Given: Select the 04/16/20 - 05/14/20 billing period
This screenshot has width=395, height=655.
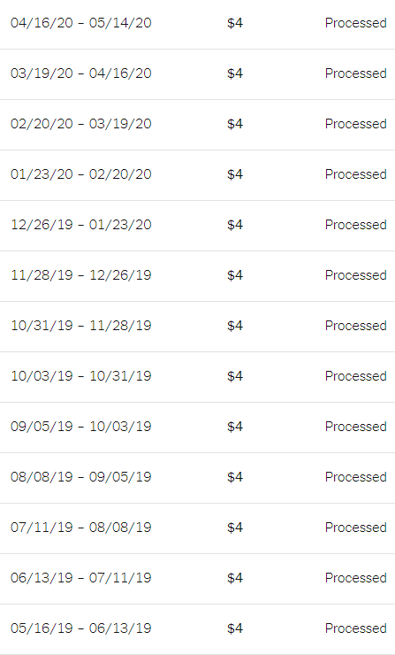Looking at the screenshot, I should point(81,23).
